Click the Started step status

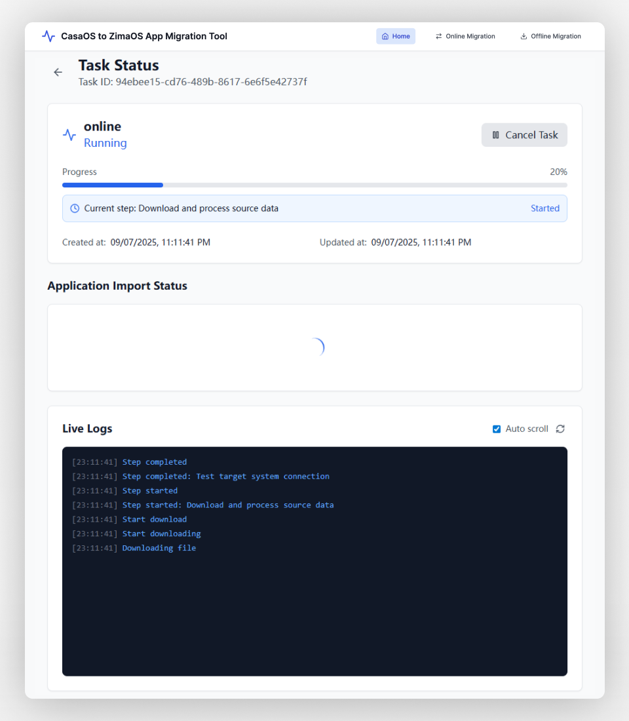coord(545,208)
